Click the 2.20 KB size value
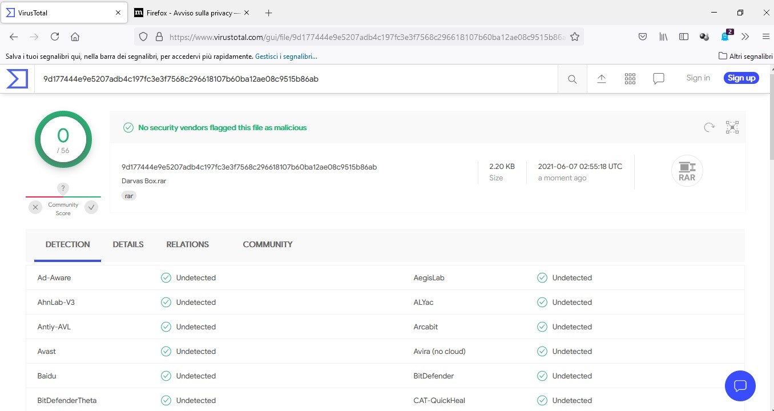The image size is (774, 411). tap(502, 167)
